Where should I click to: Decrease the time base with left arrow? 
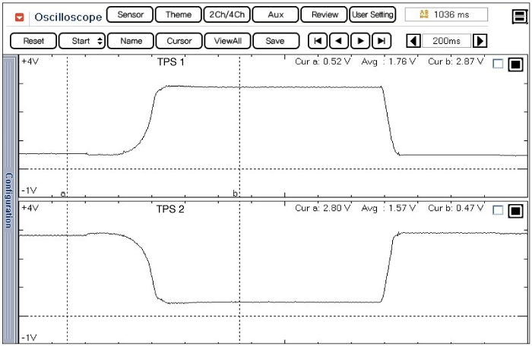tap(413, 41)
